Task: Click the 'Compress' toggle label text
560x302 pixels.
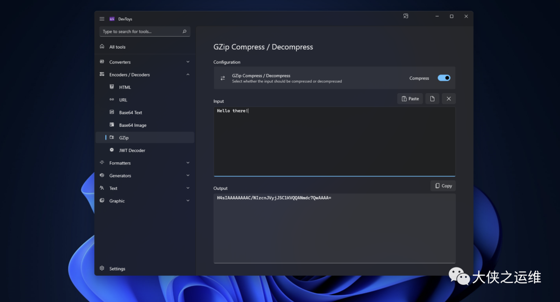Action: 419,79
